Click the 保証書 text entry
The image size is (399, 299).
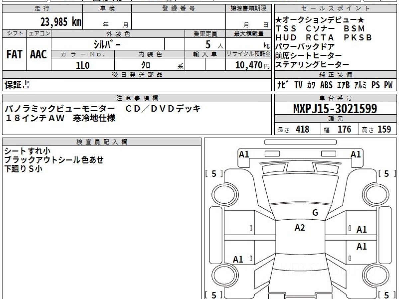point(17,85)
